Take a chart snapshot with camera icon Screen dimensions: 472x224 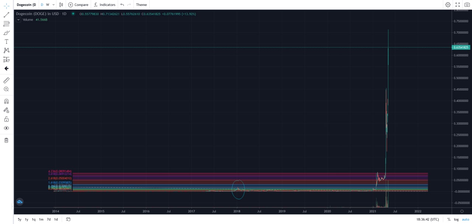click(467, 5)
